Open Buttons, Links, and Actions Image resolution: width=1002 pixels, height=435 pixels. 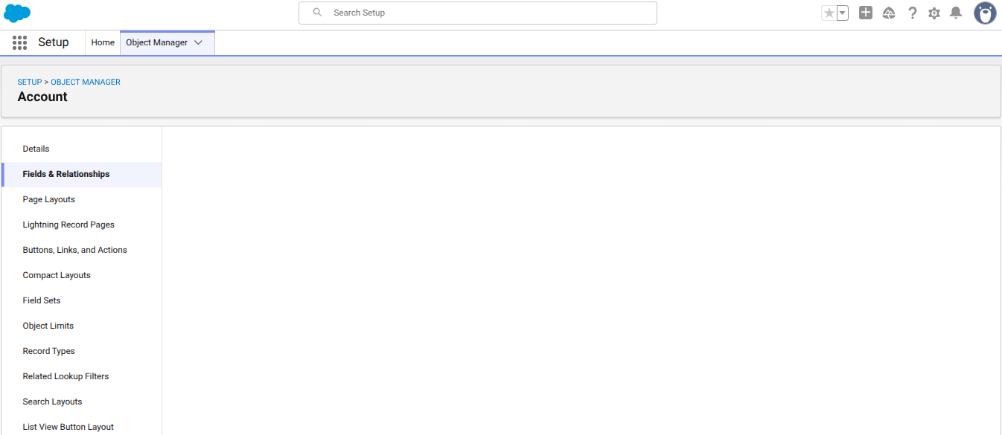pos(82,250)
